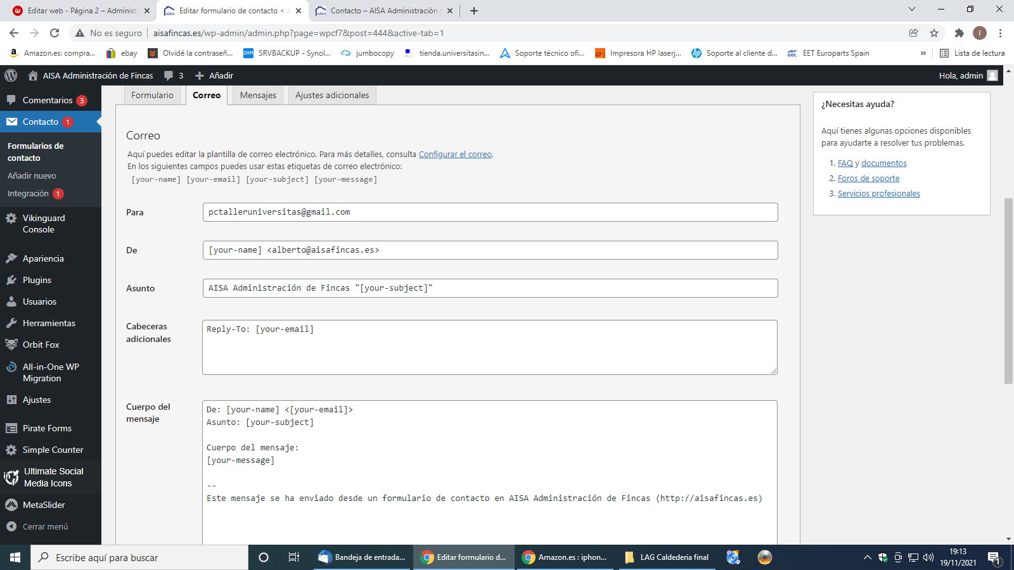The image size is (1014, 570).
Task: Open the FAQ help link
Action: pyautogui.click(x=845, y=163)
